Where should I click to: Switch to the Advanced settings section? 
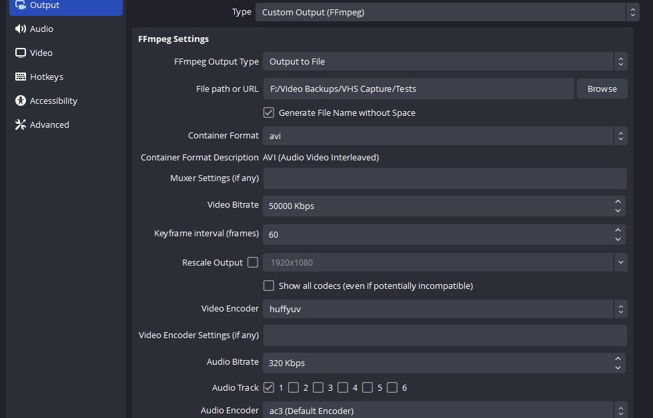49,124
